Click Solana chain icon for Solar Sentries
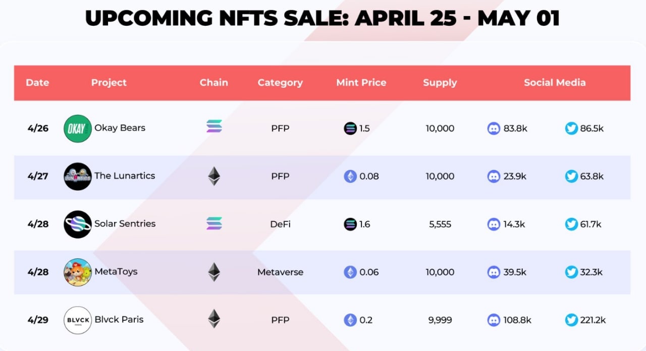646x351 pixels. [214, 223]
